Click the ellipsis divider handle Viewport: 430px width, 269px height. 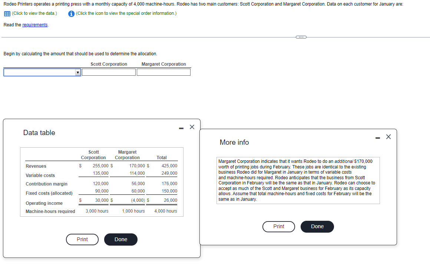pos(301,37)
